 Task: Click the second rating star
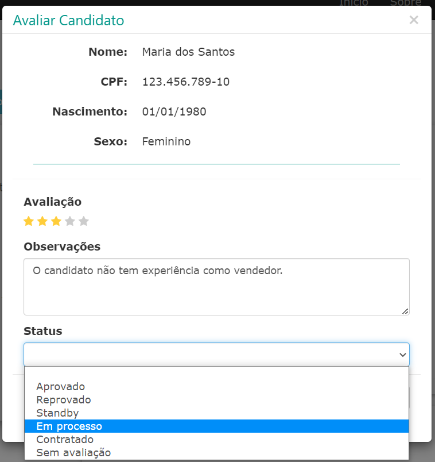click(x=42, y=221)
